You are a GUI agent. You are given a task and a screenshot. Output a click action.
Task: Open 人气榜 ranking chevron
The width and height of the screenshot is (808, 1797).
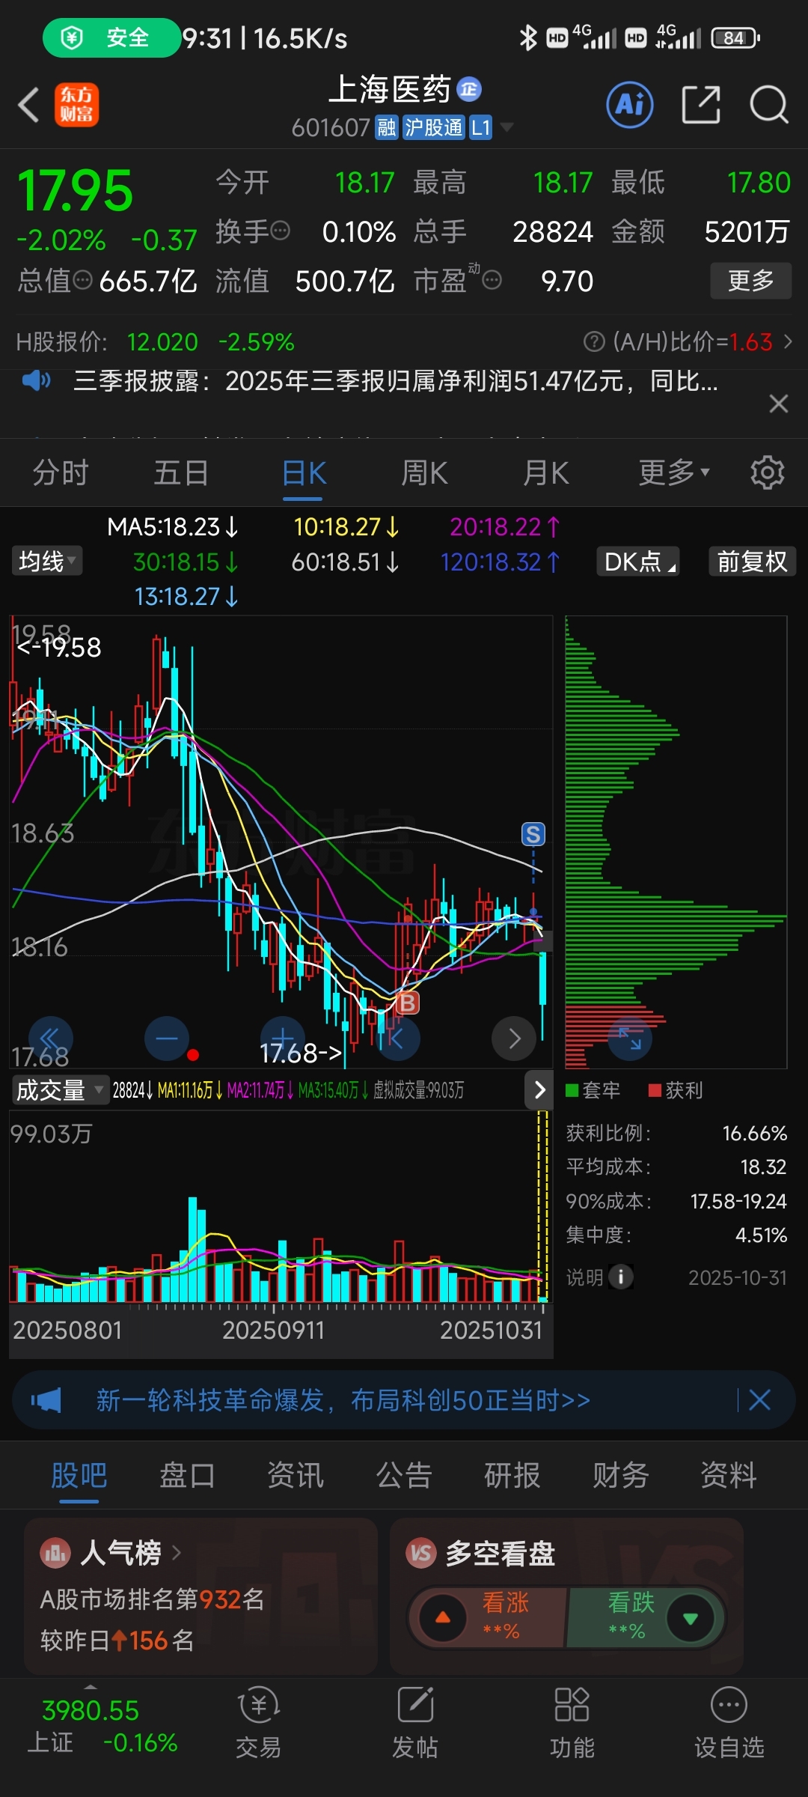click(177, 1553)
